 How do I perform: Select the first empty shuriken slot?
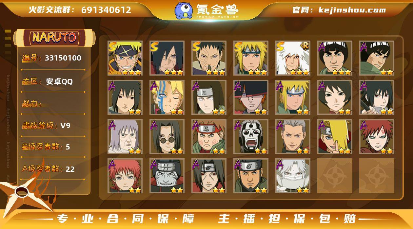click(335, 176)
